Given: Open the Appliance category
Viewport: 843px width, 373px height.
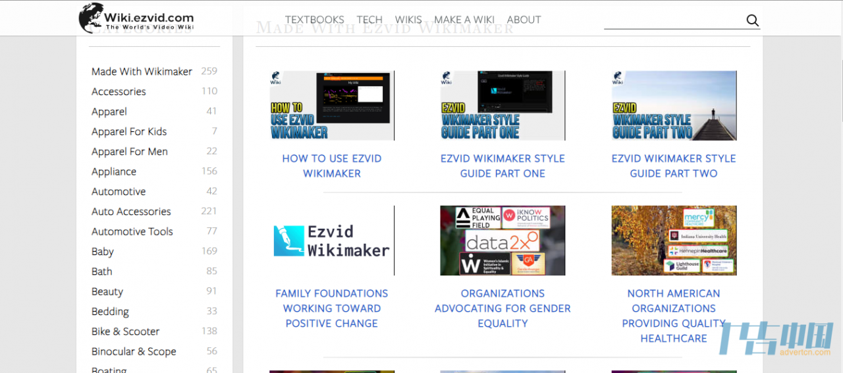Looking at the screenshot, I should click(114, 171).
